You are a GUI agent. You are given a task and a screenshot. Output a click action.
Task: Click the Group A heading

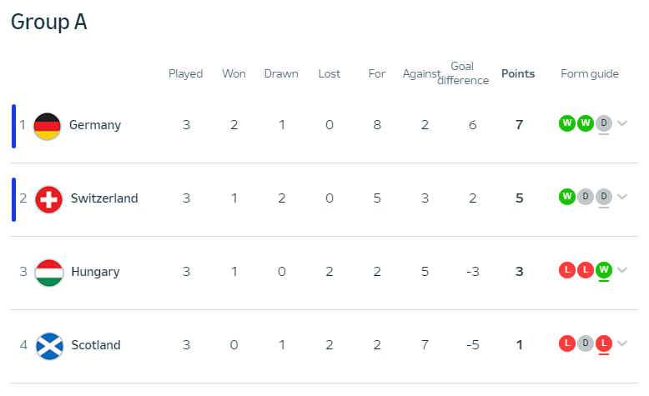point(49,22)
